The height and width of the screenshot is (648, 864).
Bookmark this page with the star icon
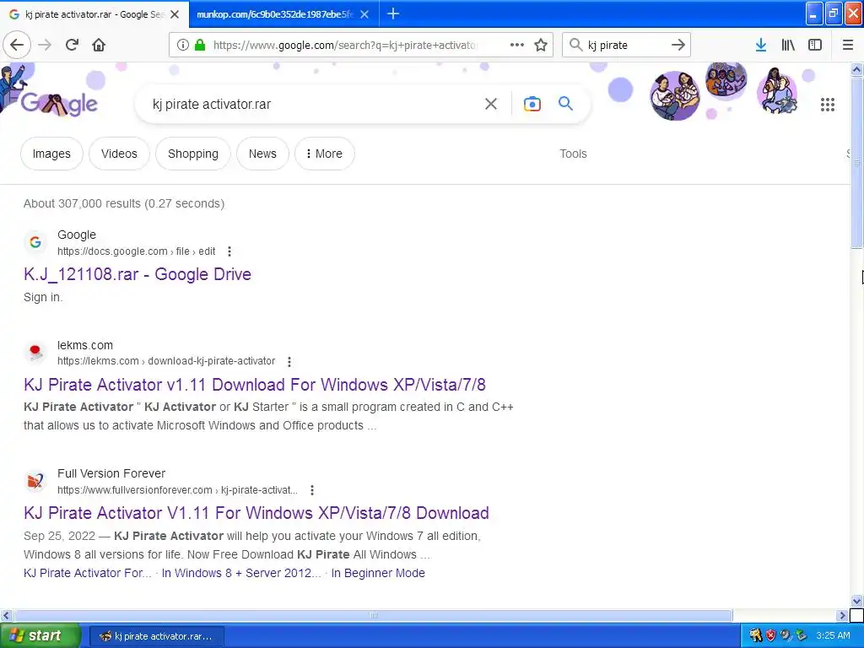point(541,45)
